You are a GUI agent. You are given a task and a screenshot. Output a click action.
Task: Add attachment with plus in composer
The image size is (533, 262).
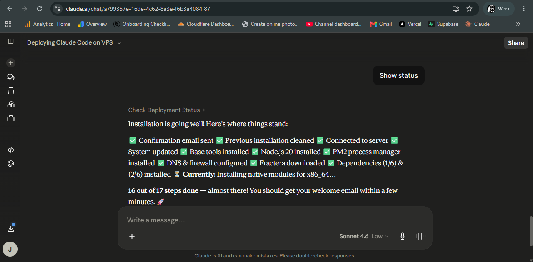tap(132, 236)
